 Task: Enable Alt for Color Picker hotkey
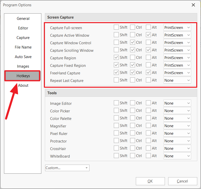[148, 111]
